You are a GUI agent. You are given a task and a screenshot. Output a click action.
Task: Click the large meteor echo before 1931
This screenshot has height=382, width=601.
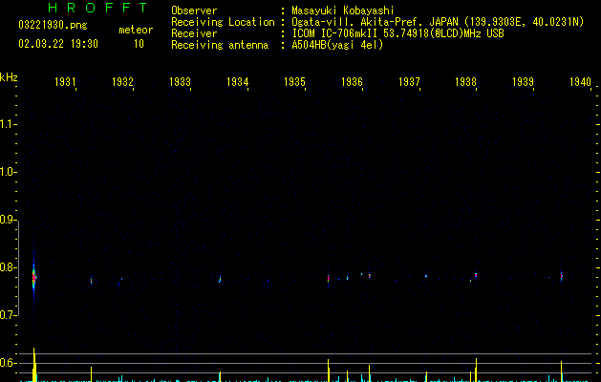tap(33, 277)
